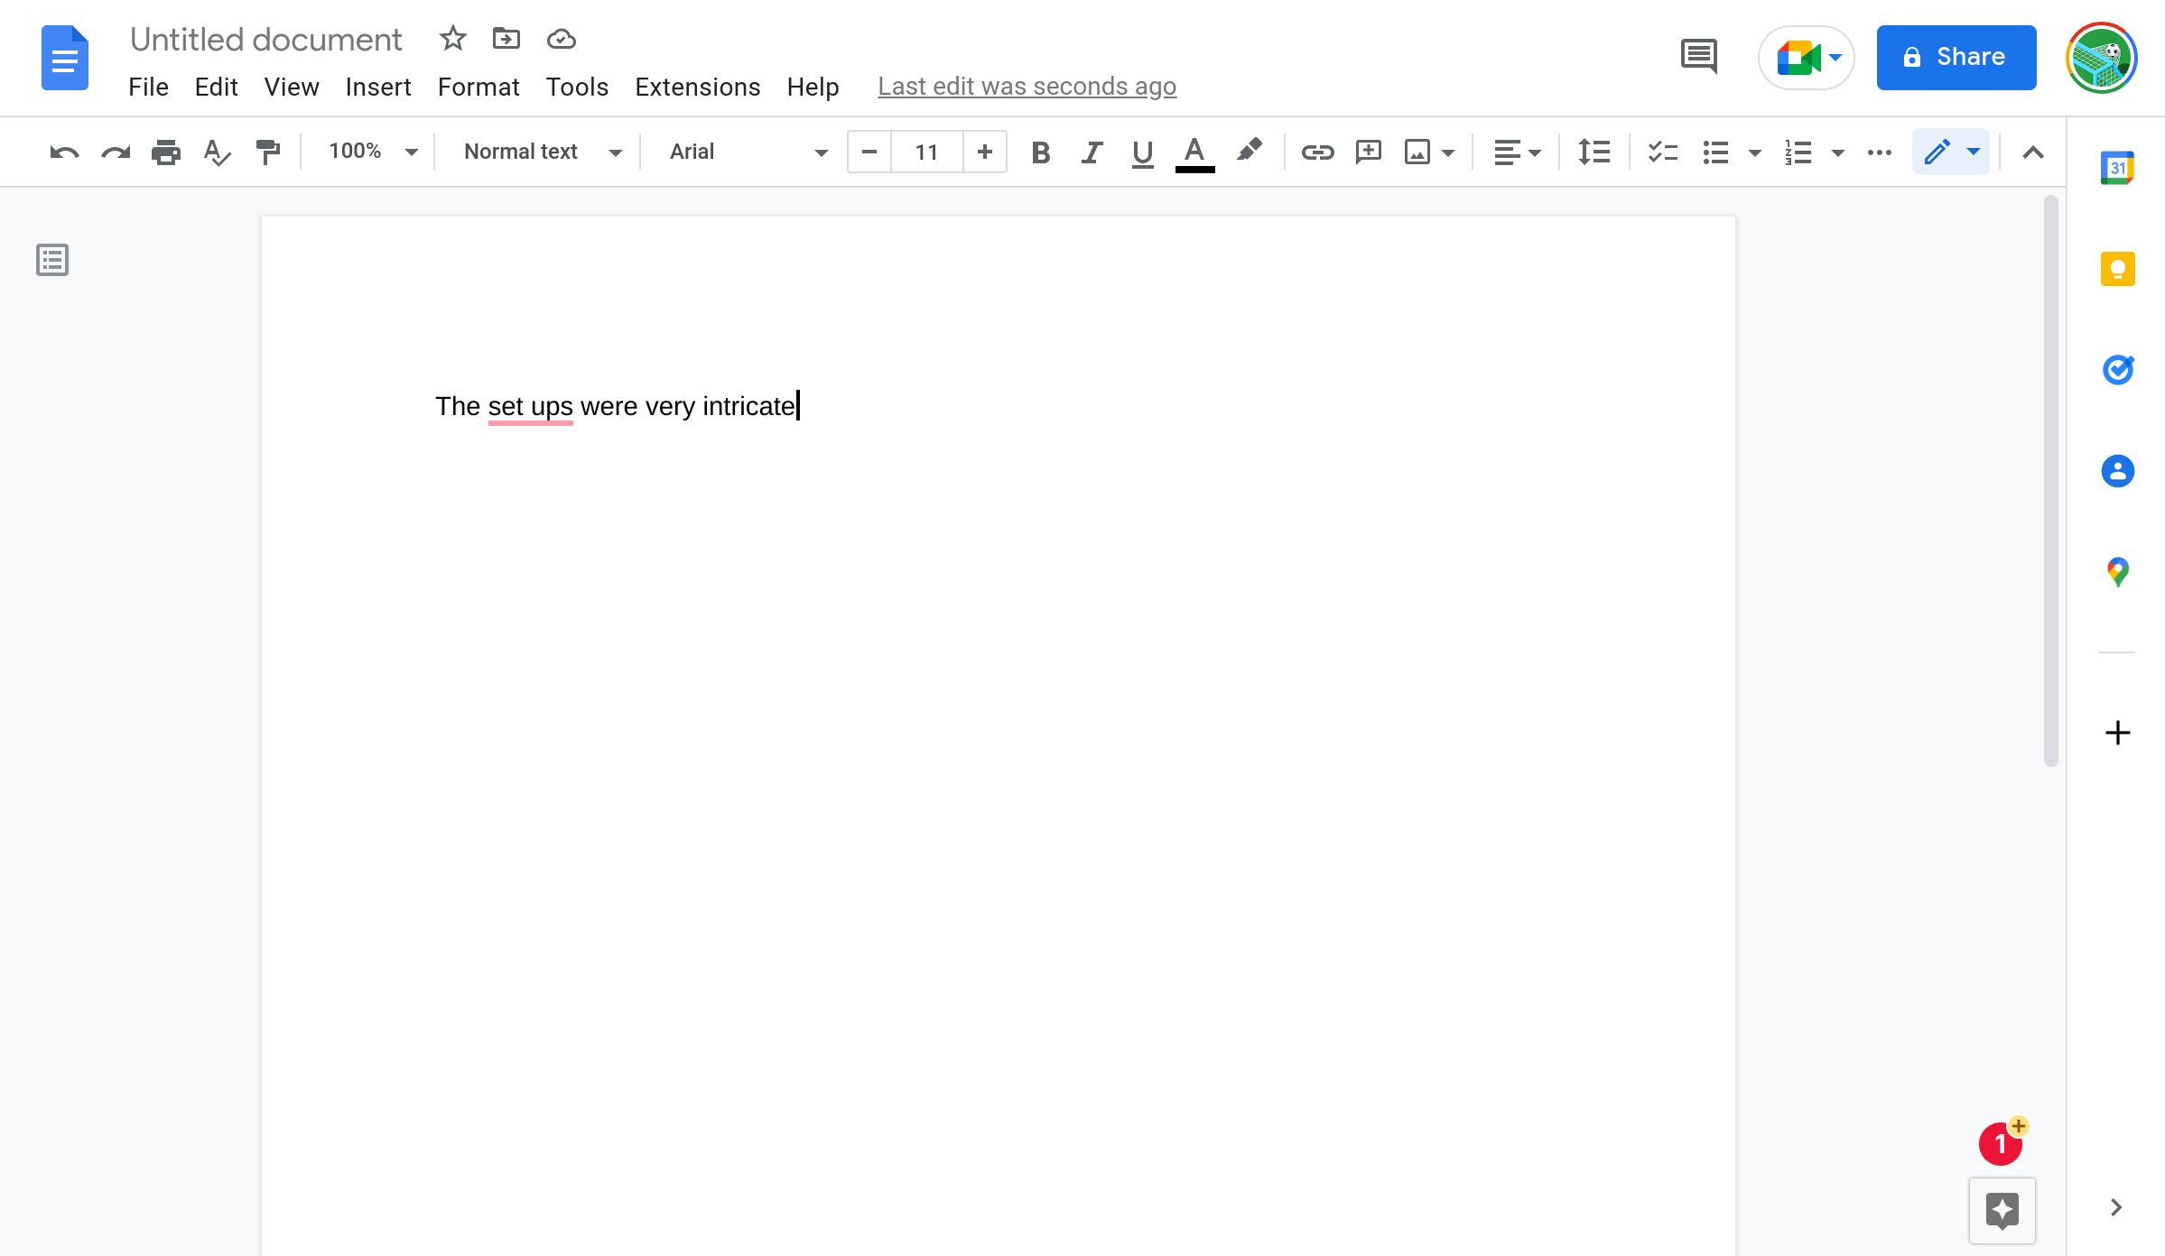2165x1256 pixels.
Task: Click the text highlight color icon
Action: 1250,151
